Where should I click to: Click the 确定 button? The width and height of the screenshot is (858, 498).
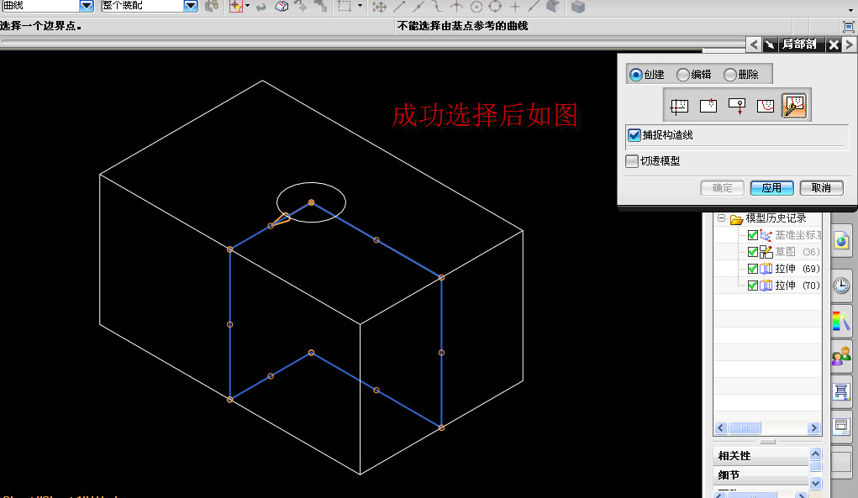(x=723, y=188)
